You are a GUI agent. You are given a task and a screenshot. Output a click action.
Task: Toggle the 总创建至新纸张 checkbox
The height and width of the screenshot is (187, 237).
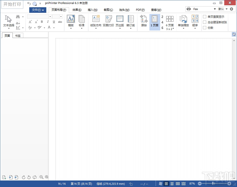coord(205,22)
